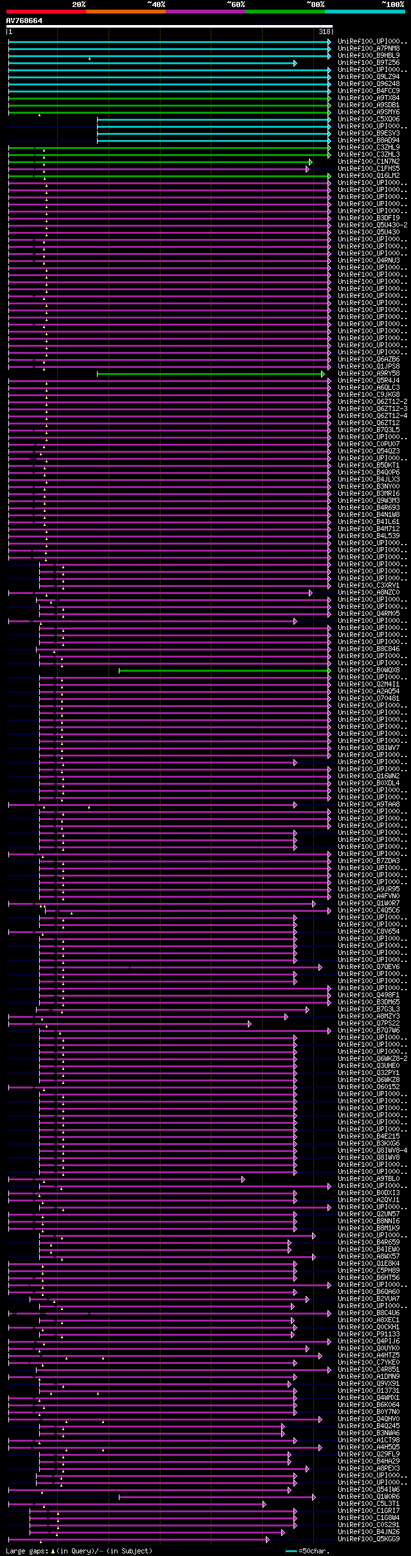Click the label UniRef100_C3ZHL3

coord(369,154)
